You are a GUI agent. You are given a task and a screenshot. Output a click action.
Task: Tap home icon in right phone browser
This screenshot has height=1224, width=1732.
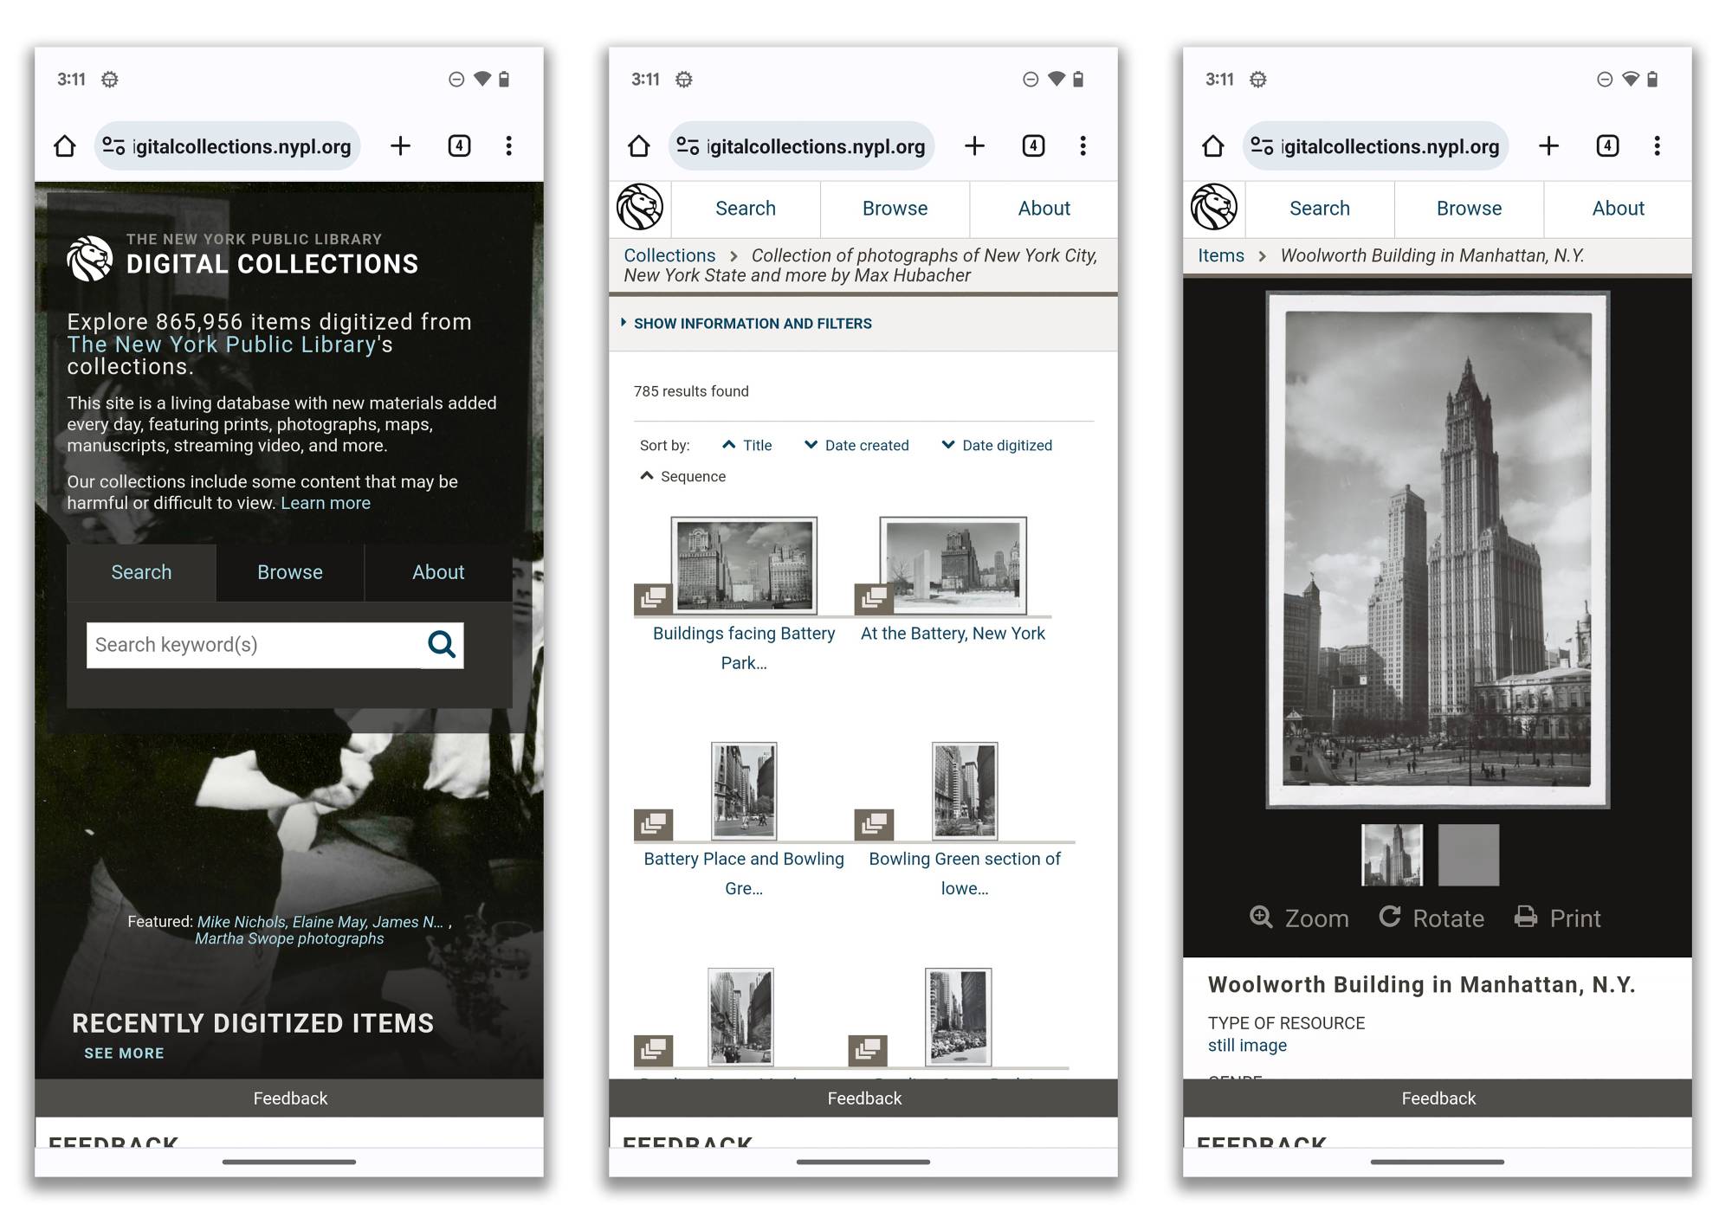[x=1213, y=145]
